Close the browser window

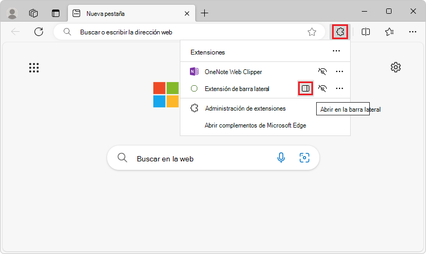(413, 11)
